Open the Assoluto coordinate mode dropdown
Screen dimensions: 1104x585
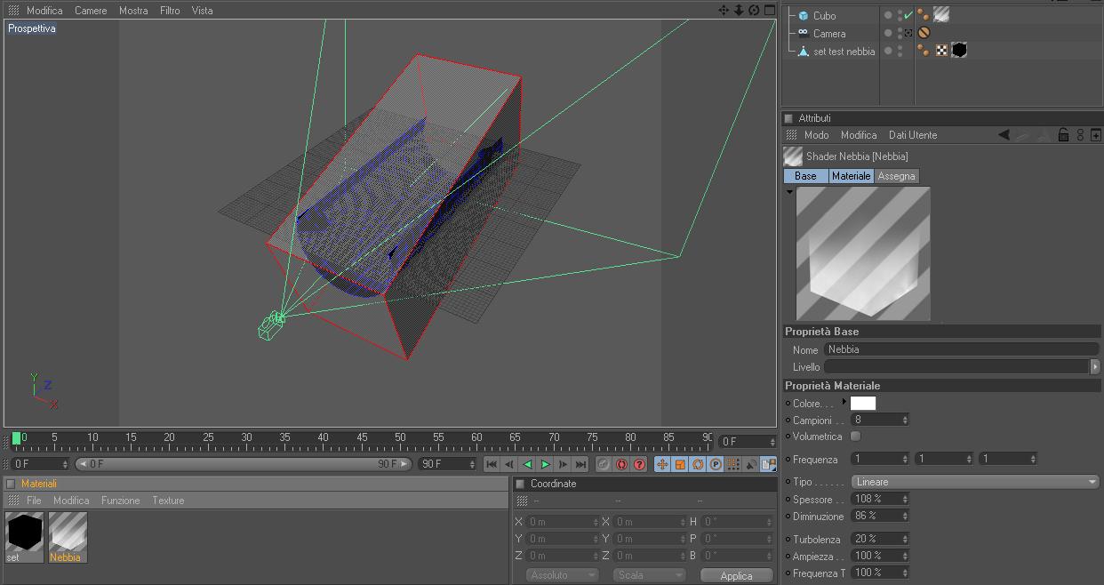click(x=562, y=575)
